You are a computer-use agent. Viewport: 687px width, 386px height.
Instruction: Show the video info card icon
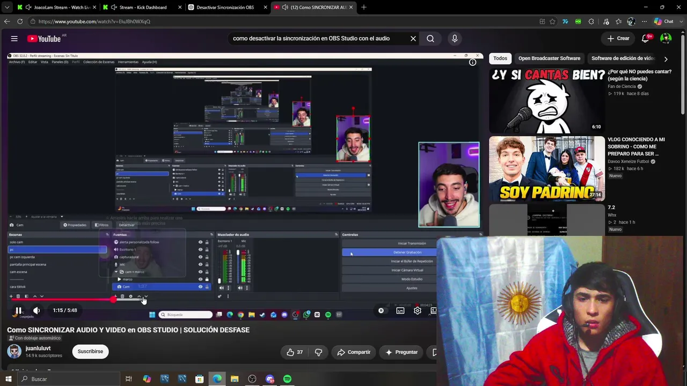click(473, 62)
